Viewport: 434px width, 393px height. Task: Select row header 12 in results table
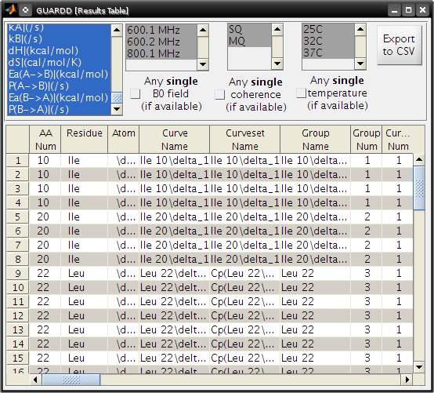pyautogui.click(x=18, y=316)
